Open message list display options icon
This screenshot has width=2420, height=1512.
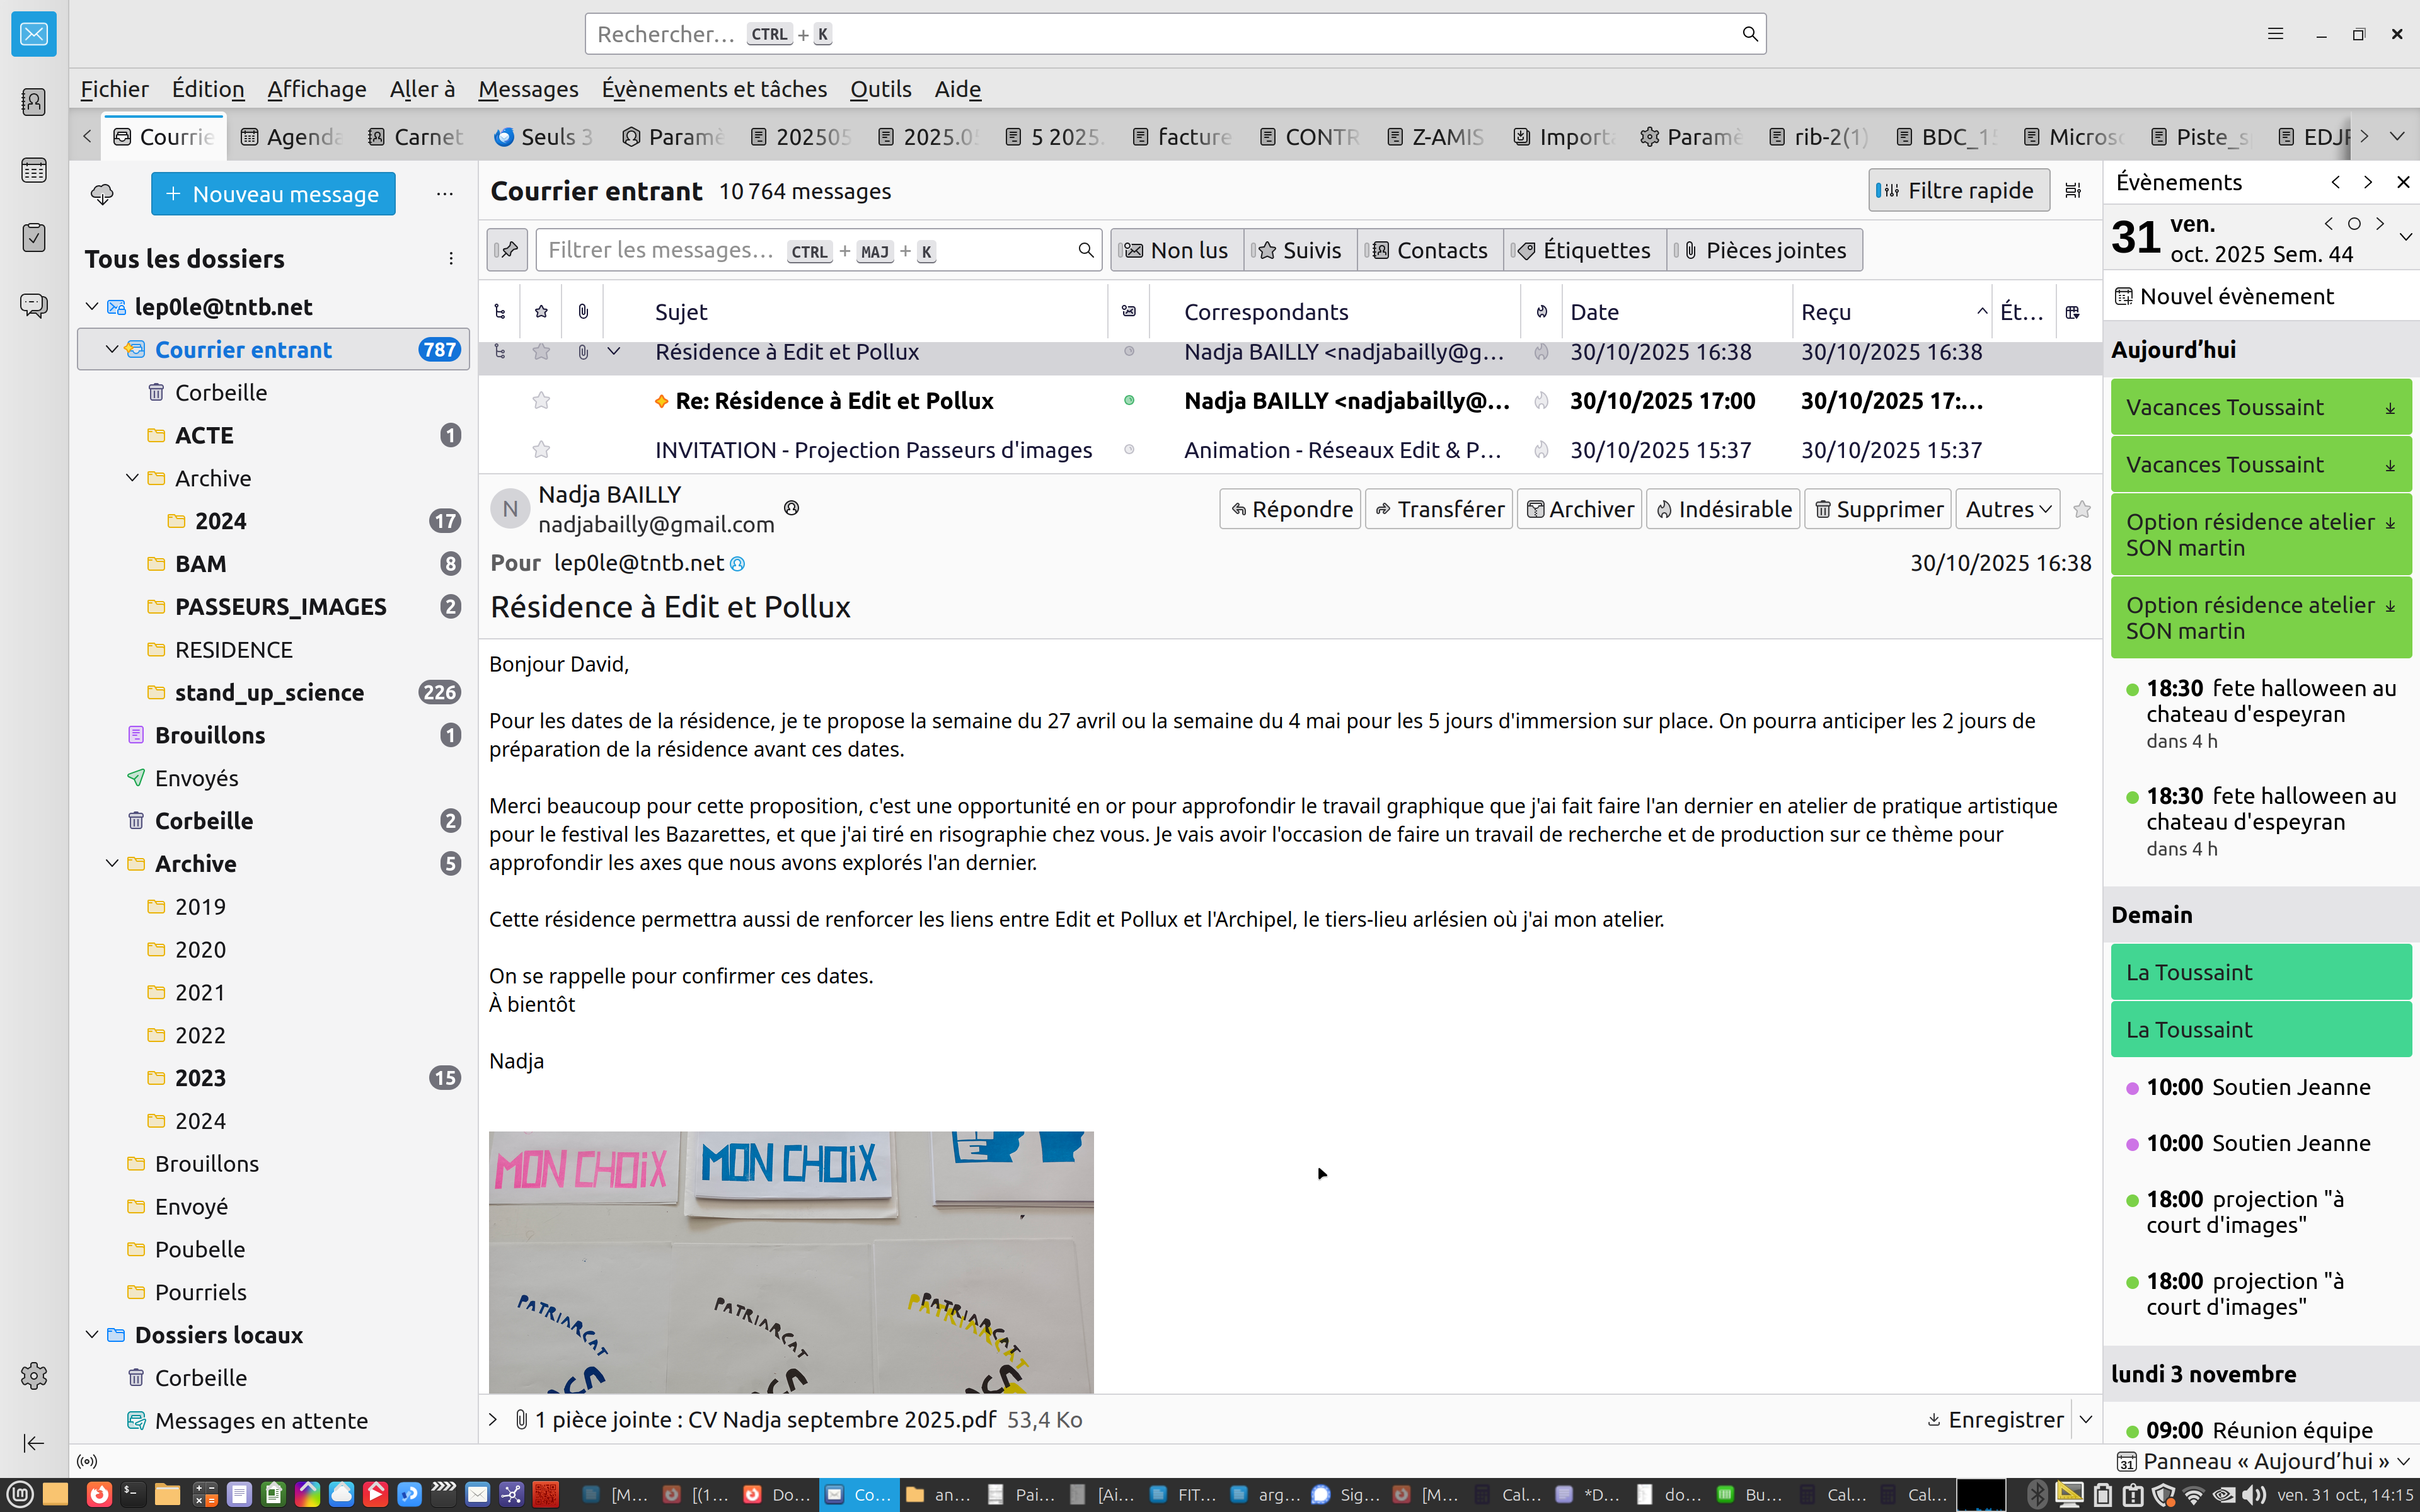click(x=2073, y=190)
